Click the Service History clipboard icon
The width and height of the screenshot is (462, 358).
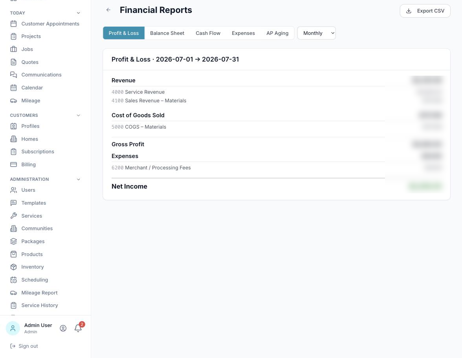click(13, 305)
